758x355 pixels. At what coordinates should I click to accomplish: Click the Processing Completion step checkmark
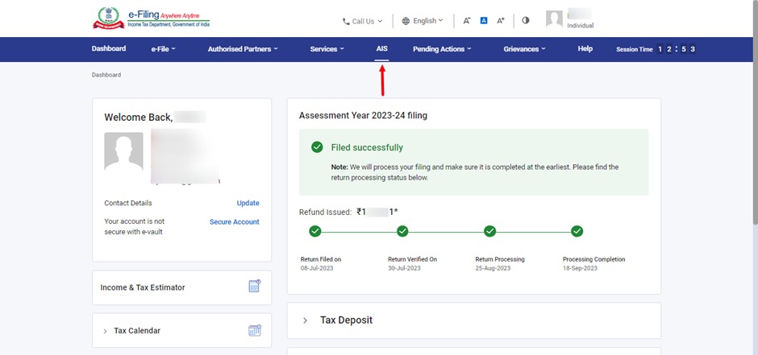point(577,231)
